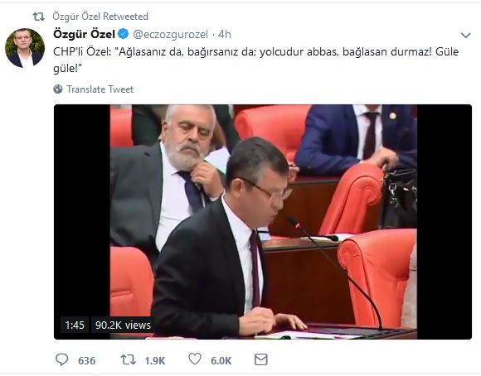This screenshot has height=376, width=481.
Task: Click the Özgür Özel display name
Action: click(x=84, y=34)
